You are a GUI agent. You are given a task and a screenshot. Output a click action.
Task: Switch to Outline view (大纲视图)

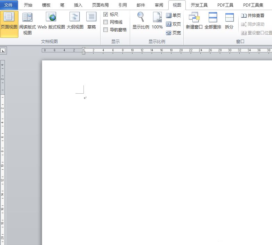[75, 21]
